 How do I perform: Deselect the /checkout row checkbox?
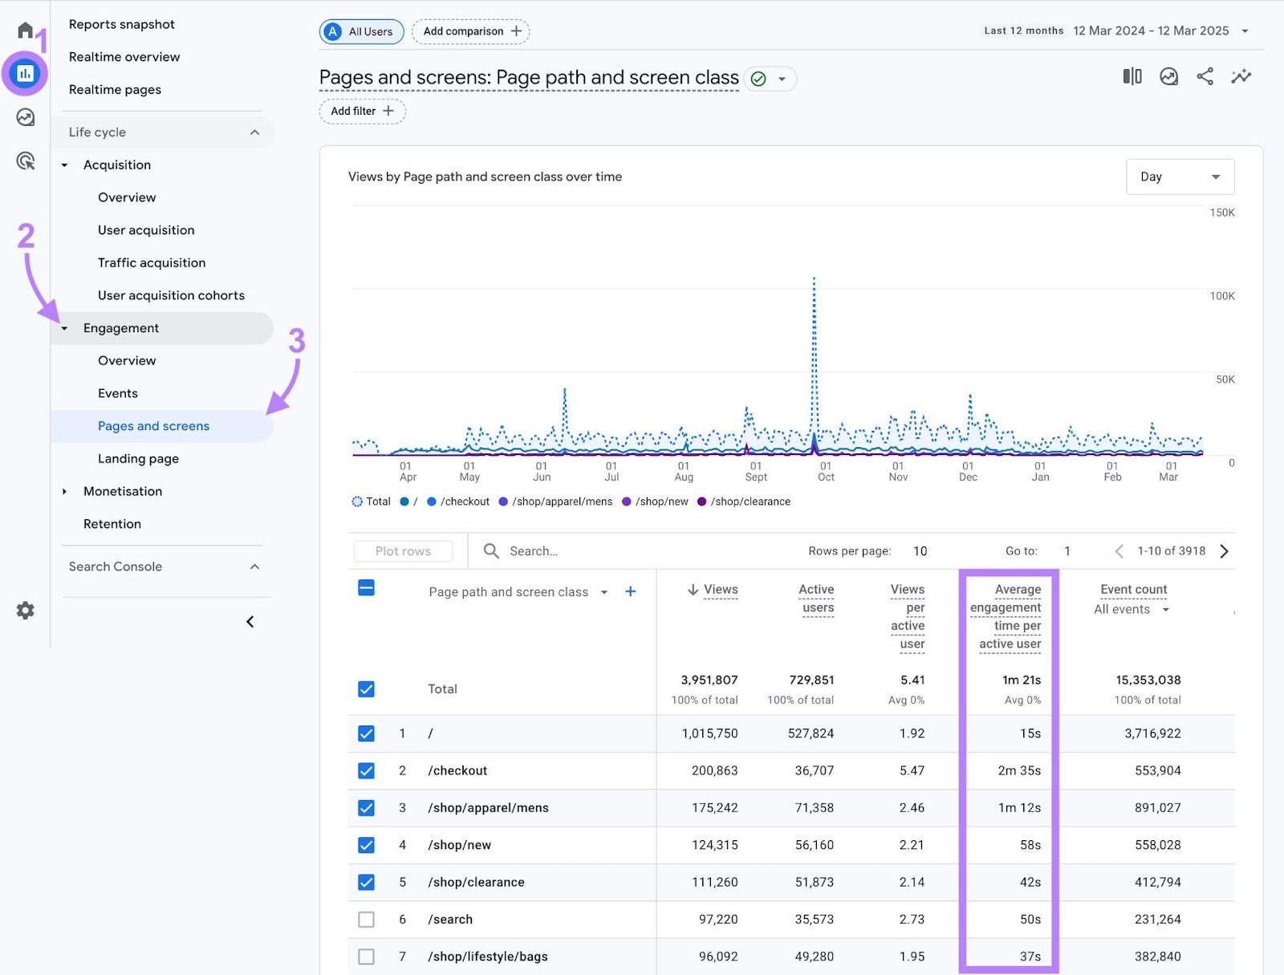tap(367, 770)
